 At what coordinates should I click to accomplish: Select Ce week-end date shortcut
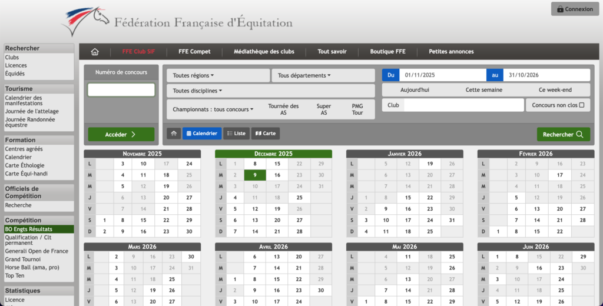[555, 90]
